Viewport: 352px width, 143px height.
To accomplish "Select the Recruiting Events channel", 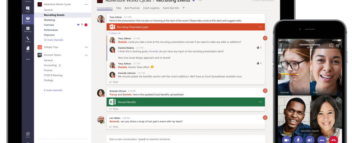I will pos(63,15).
